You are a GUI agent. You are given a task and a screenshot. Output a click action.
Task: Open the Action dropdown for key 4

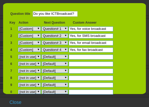pos(29,50)
